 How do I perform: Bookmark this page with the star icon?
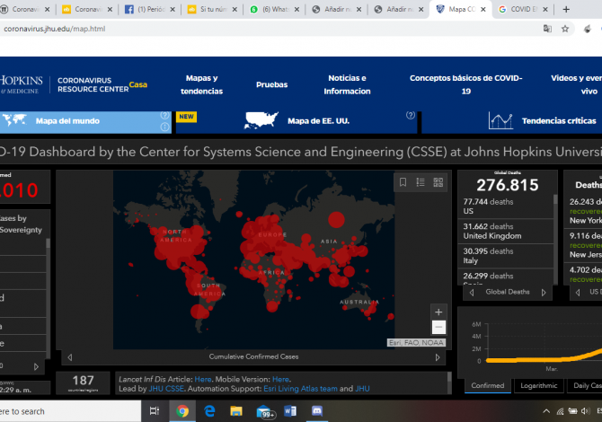pos(565,29)
